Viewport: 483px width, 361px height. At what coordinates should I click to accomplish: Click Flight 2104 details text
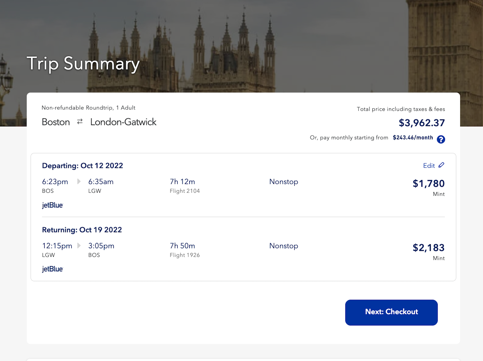click(184, 191)
